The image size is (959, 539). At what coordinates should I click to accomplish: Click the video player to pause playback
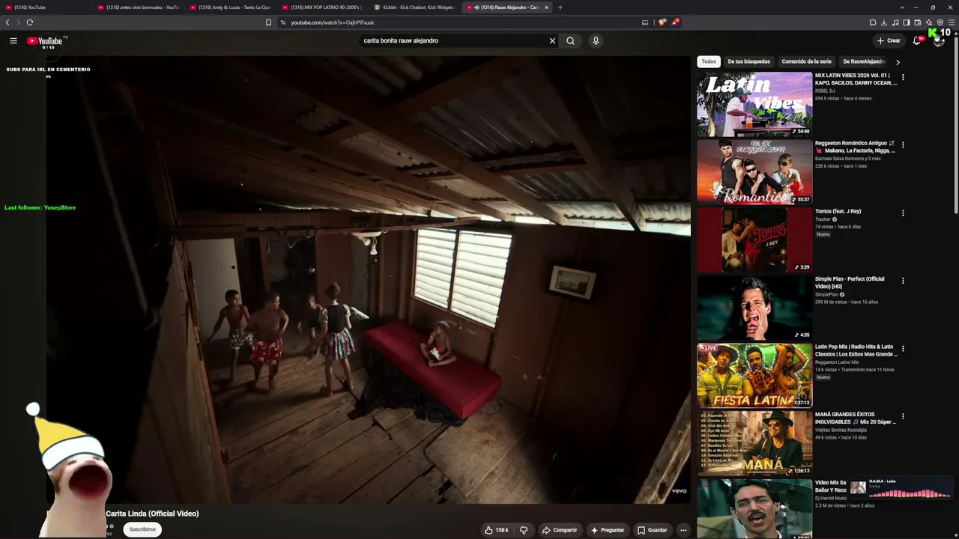pyautogui.click(x=369, y=280)
